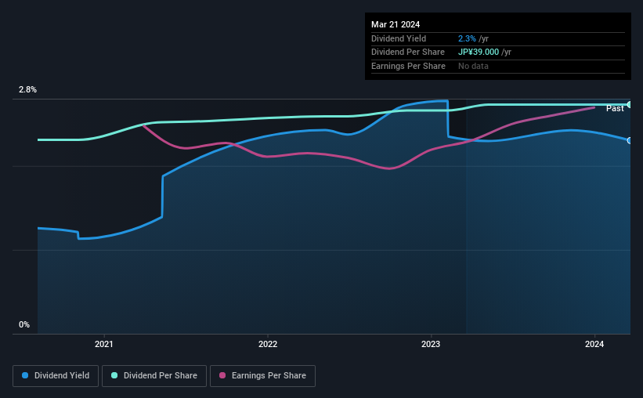Click the 2.8% y-axis label
Screen dimensions: 643x398
click(27, 89)
